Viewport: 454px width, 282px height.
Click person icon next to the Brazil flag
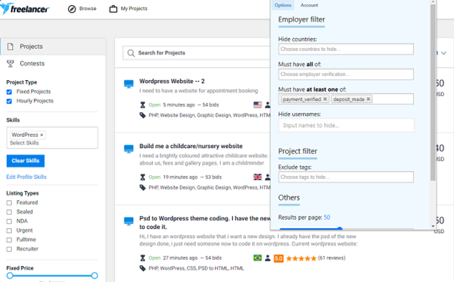[x=267, y=258]
